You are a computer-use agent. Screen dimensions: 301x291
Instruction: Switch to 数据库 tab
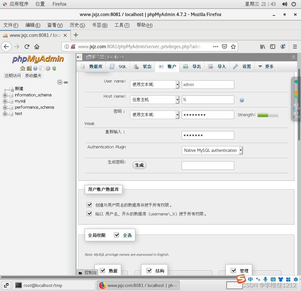pyautogui.click(x=92, y=66)
